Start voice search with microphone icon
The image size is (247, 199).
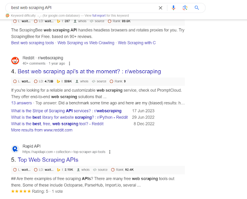173,8
